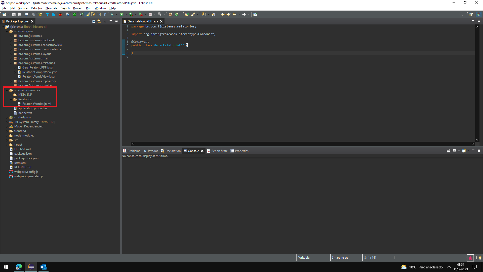Click the Smart Insert status field
This screenshot has height=272, width=483.
pyautogui.click(x=340, y=258)
